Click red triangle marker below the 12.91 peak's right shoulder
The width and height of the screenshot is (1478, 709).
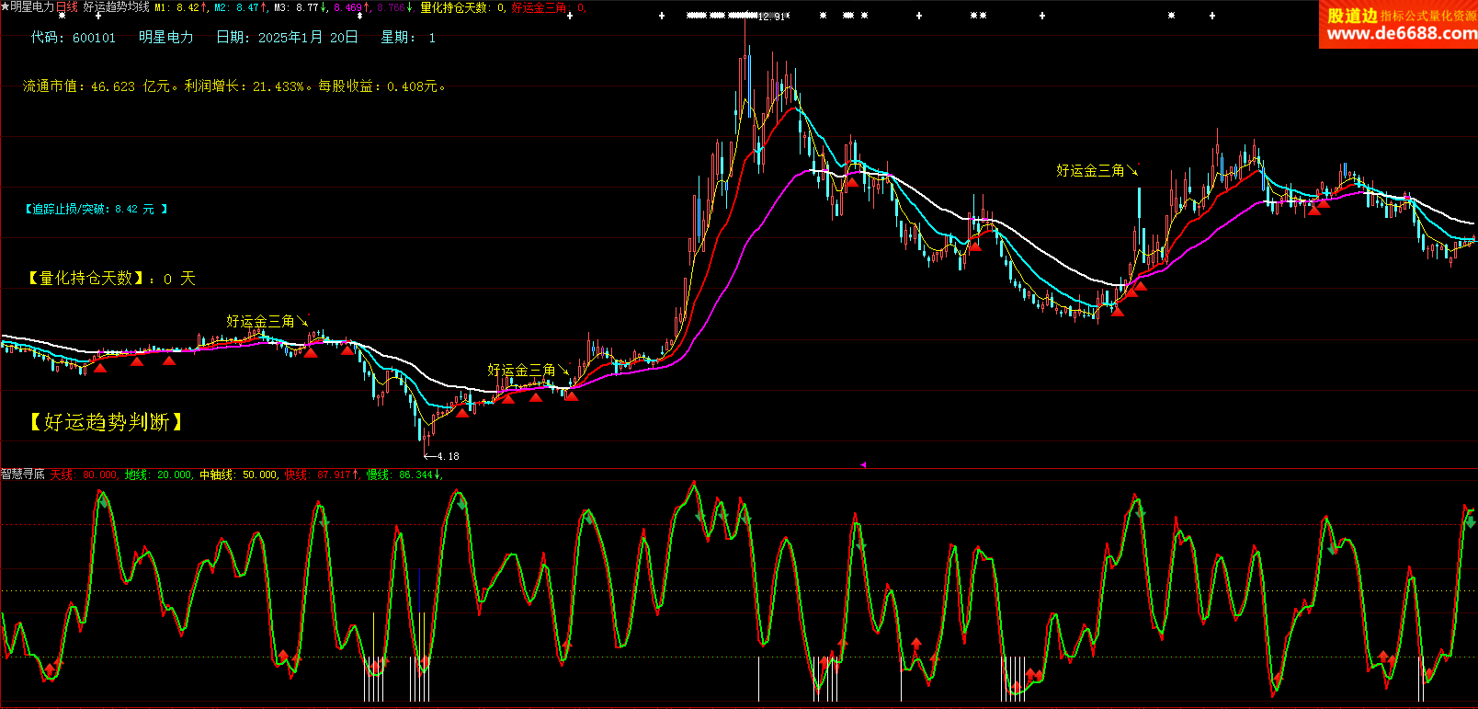[x=852, y=182]
